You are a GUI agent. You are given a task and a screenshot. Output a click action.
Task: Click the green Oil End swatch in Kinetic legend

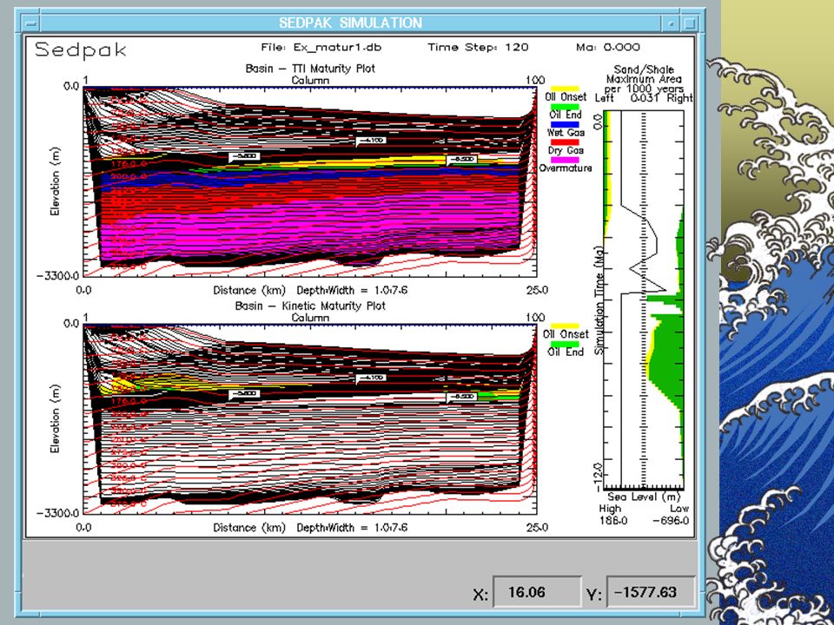(565, 344)
